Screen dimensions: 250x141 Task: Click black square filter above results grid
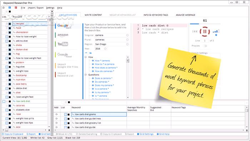[x=69, y=102]
